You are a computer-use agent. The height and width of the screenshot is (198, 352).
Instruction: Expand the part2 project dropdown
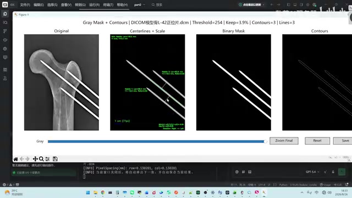pyautogui.click(x=139, y=5)
